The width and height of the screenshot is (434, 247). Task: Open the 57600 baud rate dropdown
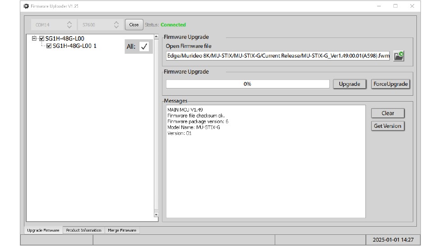(100, 25)
